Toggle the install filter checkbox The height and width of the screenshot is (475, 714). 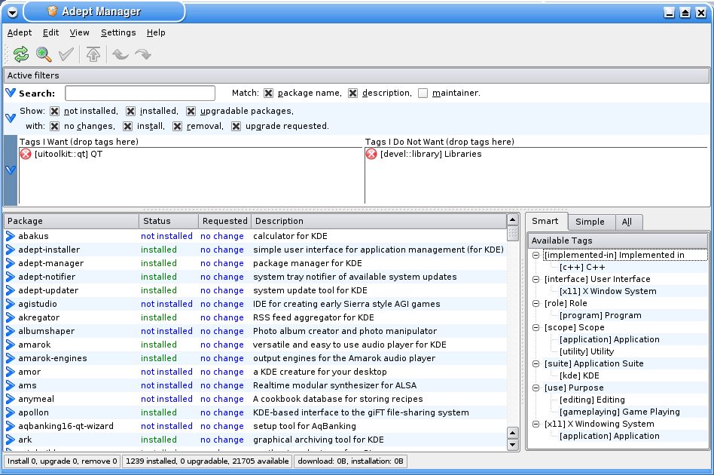[x=128, y=126]
